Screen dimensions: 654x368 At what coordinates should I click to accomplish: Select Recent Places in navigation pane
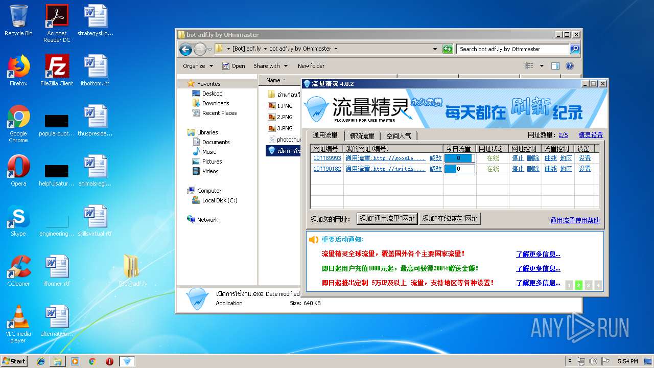click(x=214, y=113)
